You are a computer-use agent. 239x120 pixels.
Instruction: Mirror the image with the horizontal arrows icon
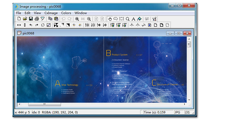point(19,25)
